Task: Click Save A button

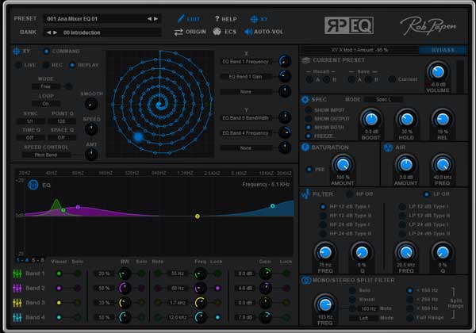Action: [351, 80]
